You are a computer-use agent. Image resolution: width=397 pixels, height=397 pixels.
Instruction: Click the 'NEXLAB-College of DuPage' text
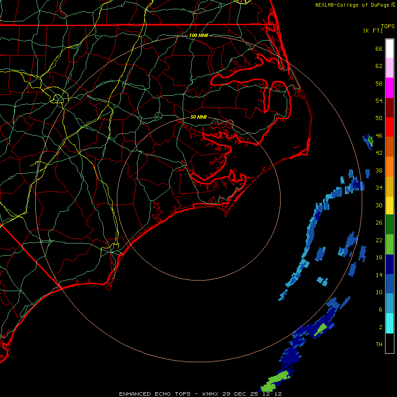point(352,5)
